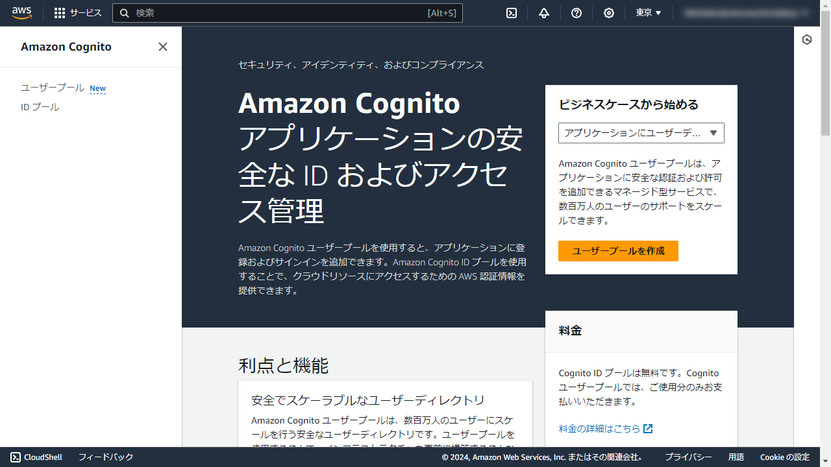Open the 用語 link in the footer

pos(736,457)
